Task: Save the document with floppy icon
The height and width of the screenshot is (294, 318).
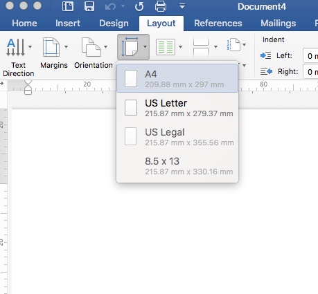Action: pos(89,6)
